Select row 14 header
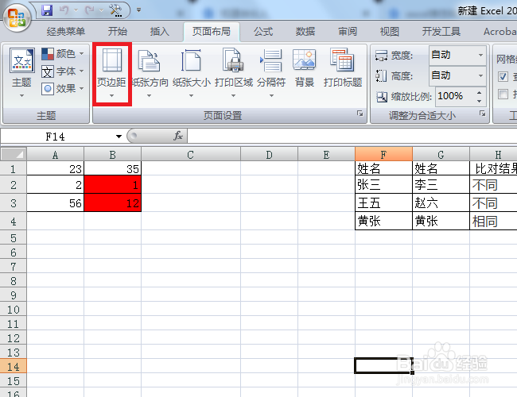Image resolution: width=517 pixels, height=397 pixels. [x=14, y=366]
